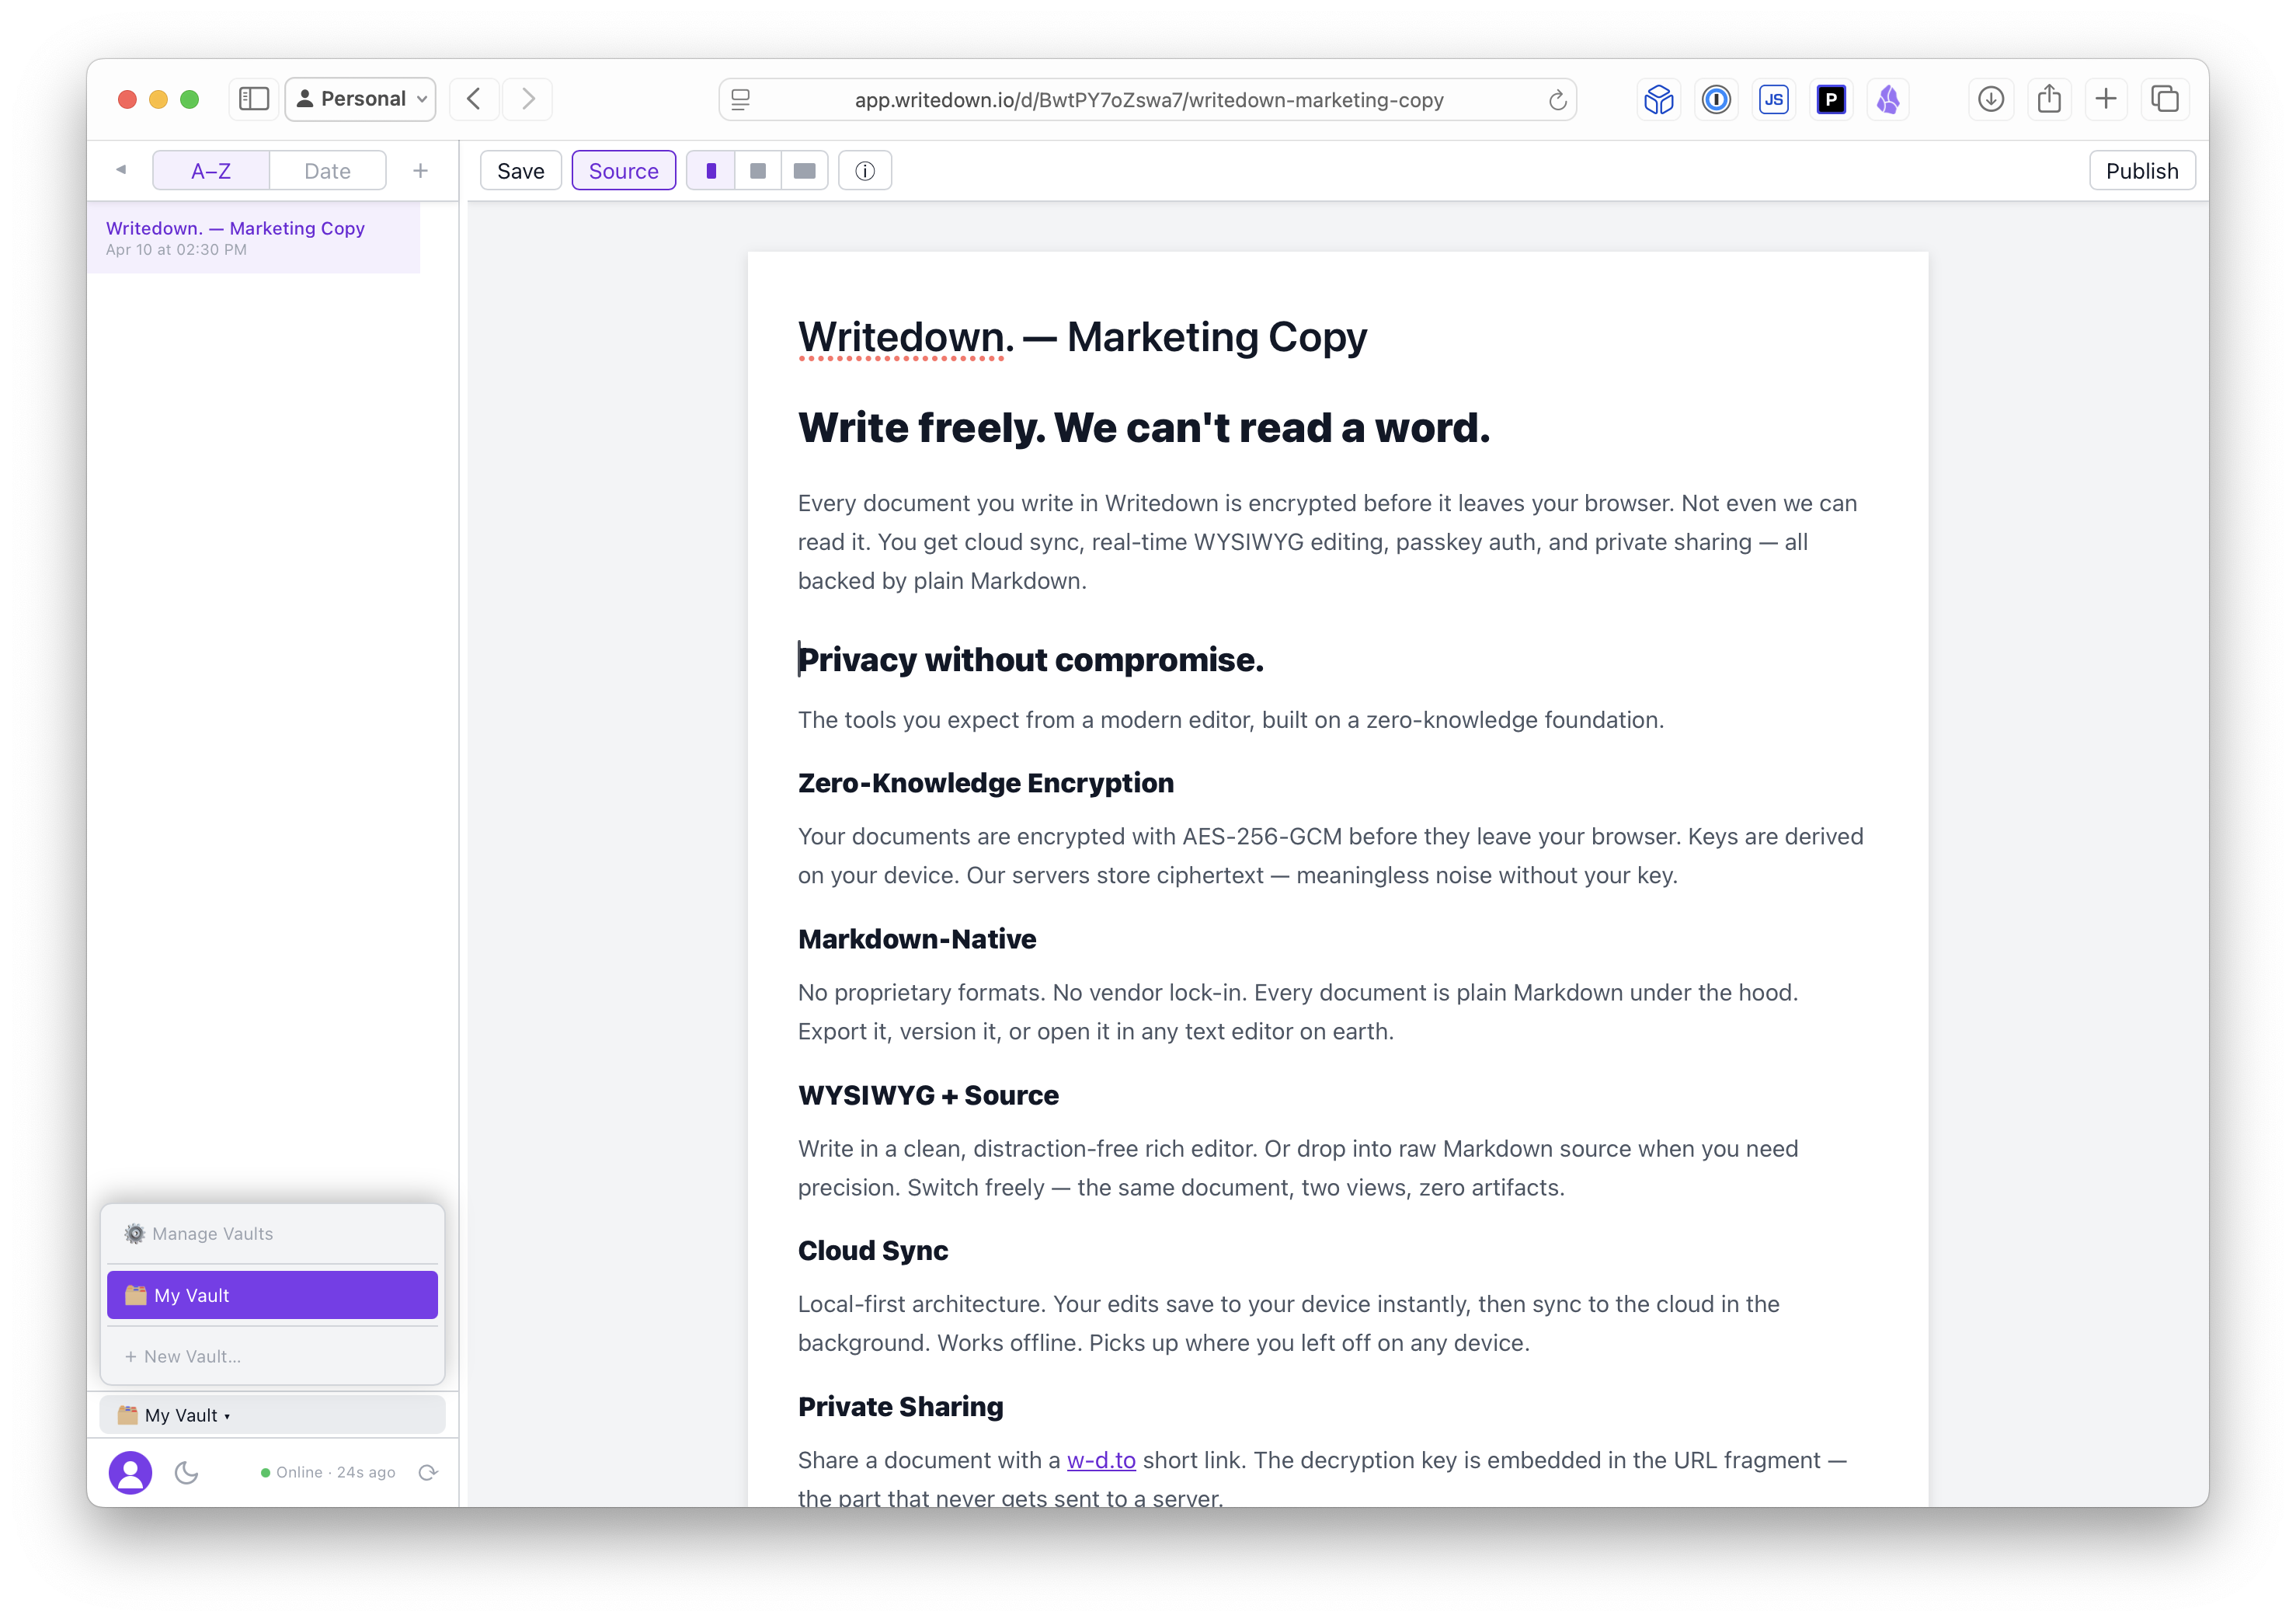Toggle Source editing mode
This screenshot has height=1622, width=2296.
623,170
